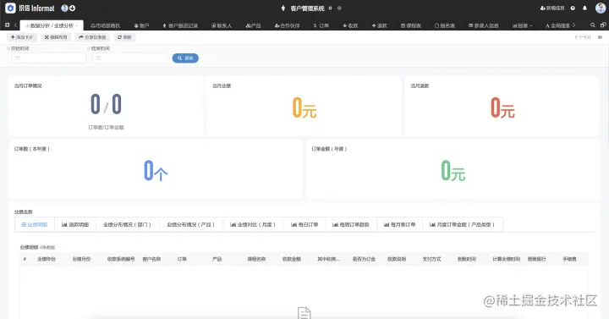Image resolution: width=609 pixels, height=319 pixels.
Task: Open the 收款 tab
Action: point(350,25)
